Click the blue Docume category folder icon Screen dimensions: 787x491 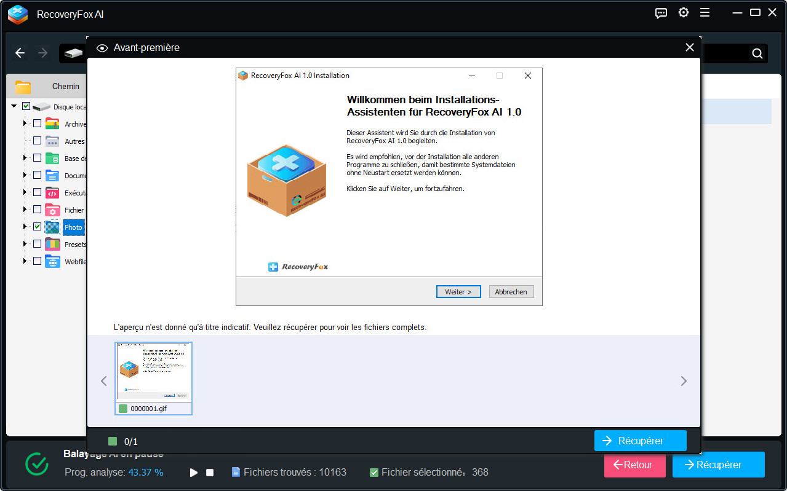(52, 175)
